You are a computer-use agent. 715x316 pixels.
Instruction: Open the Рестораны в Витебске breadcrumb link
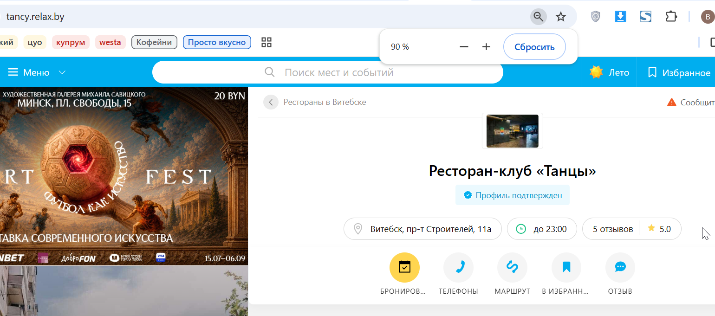pyautogui.click(x=325, y=102)
